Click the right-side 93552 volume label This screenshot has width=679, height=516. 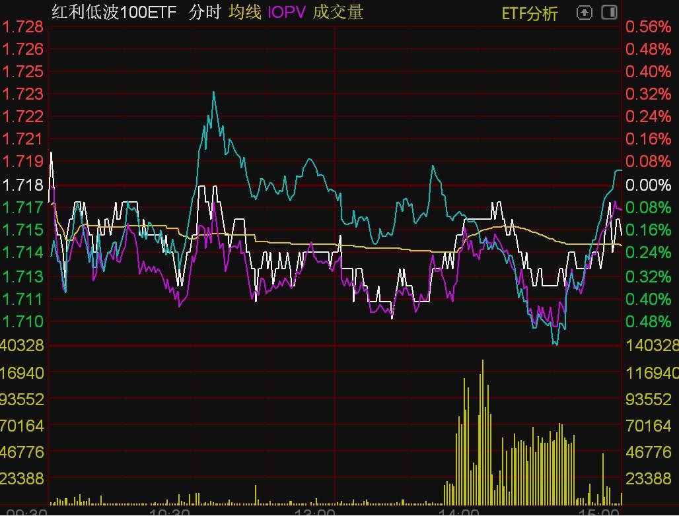pyautogui.click(x=648, y=399)
